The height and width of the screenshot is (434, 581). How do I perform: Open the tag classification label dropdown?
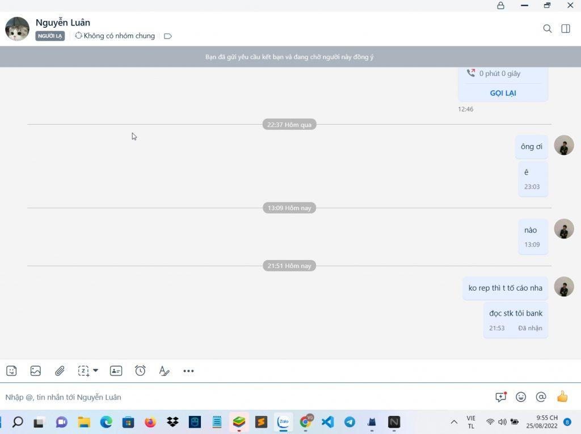[x=167, y=36]
